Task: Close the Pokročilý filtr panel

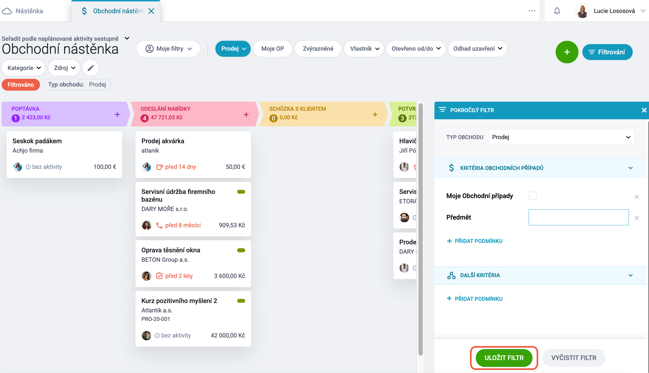Action: 644,110
